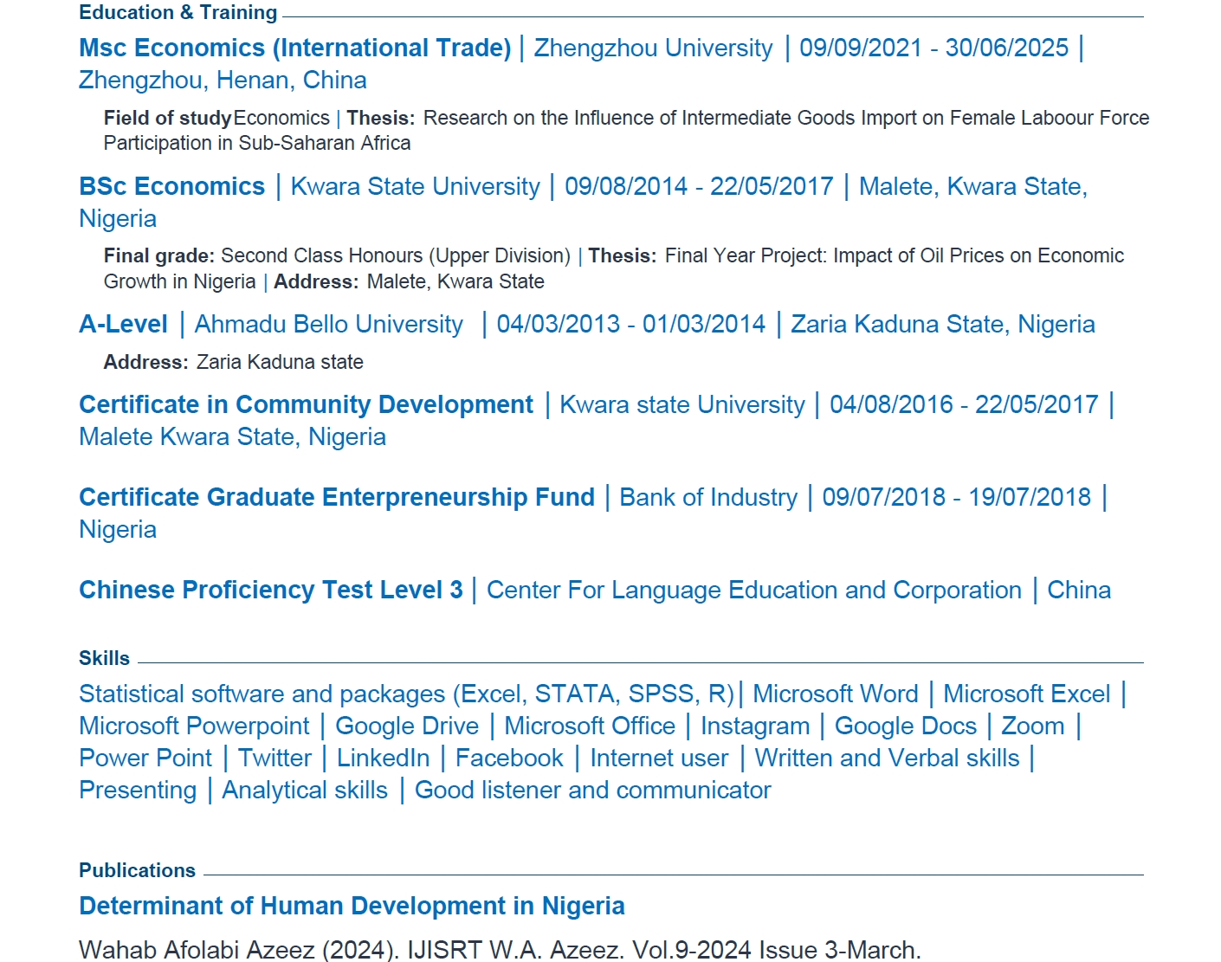Click Certificate Graduate Enterpreneurship Fund heading

pyautogui.click(x=336, y=497)
